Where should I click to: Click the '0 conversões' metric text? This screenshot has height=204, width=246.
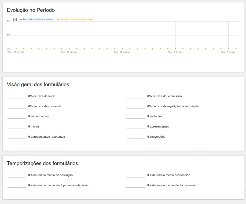156,137
